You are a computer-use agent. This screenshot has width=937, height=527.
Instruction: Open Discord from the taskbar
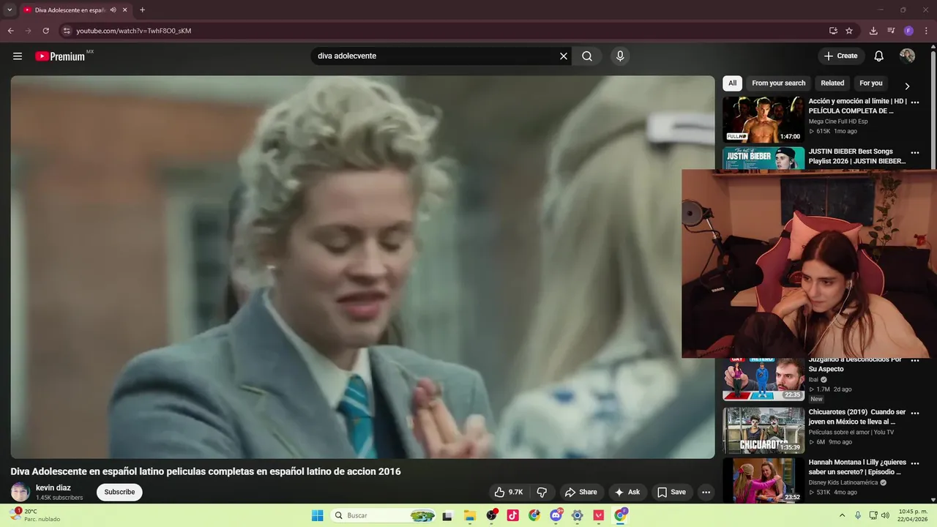pos(556,515)
